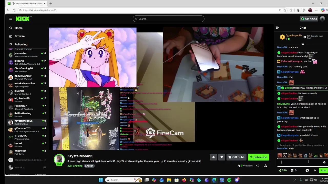Open the shop icon showing 0

(293, 170)
